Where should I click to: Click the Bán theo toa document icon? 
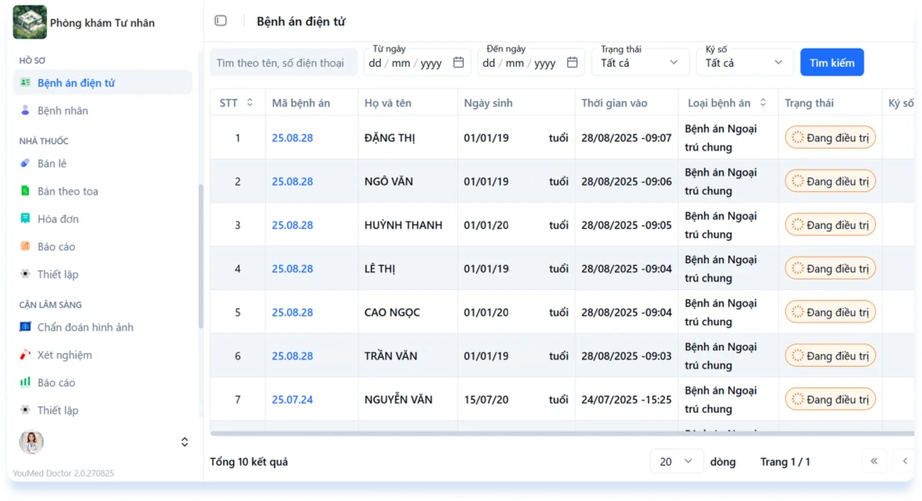pos(25,191)
